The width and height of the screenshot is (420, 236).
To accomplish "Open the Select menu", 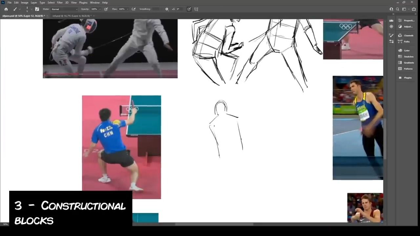I will click(x=51, y=3).
